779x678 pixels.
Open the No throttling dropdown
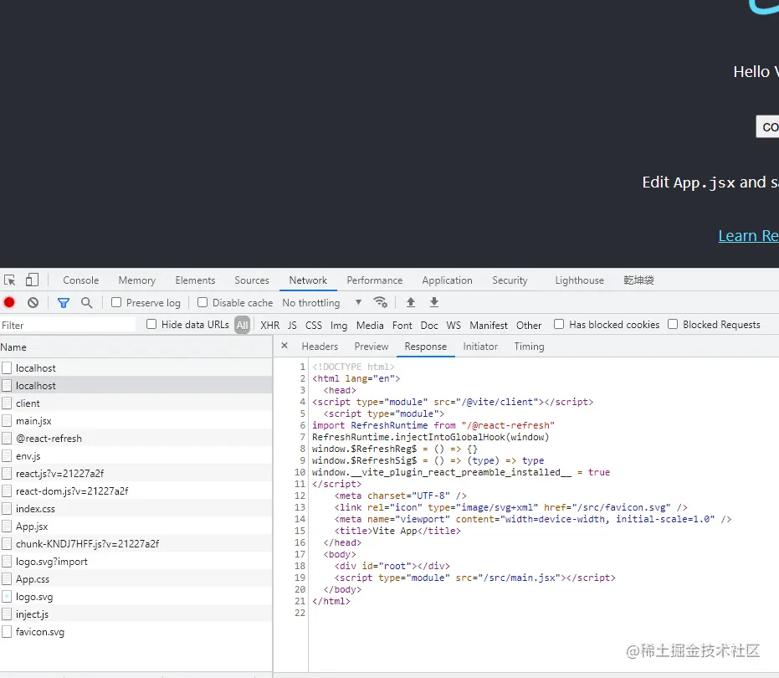click(x=321, y=303)
